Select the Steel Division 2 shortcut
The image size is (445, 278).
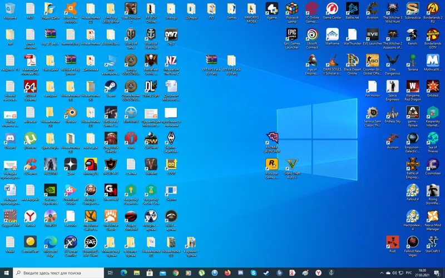pyautogui.click(x=131, y=9)
